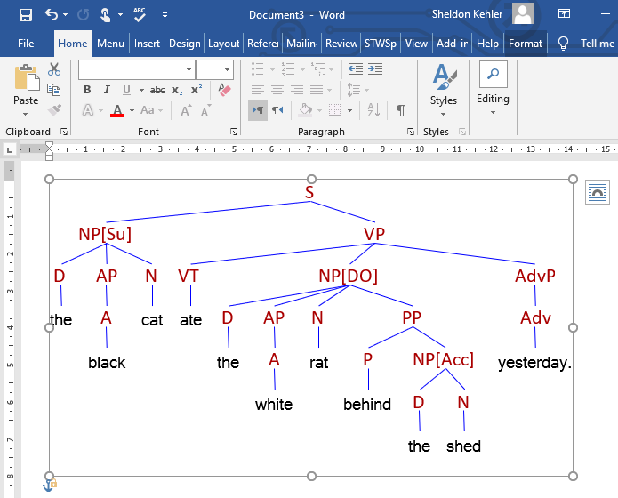Click the Increase Indent icon
The height and width of the screenshot is (498, 618).
pyautogui.click(x=375, y=69)
